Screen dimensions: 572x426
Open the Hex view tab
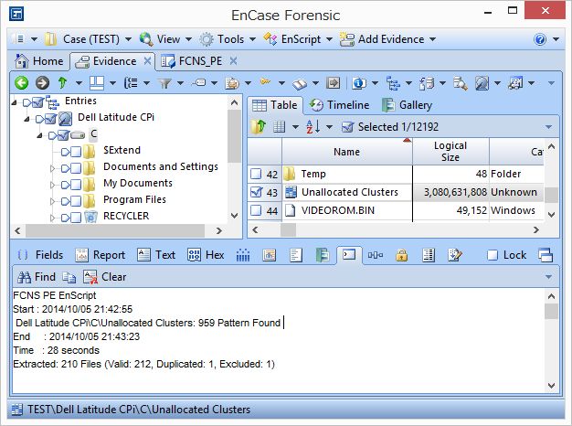point(206,255)
